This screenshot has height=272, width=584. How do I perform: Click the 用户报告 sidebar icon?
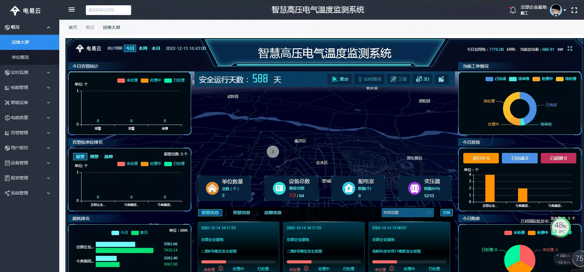coord(7,148)
